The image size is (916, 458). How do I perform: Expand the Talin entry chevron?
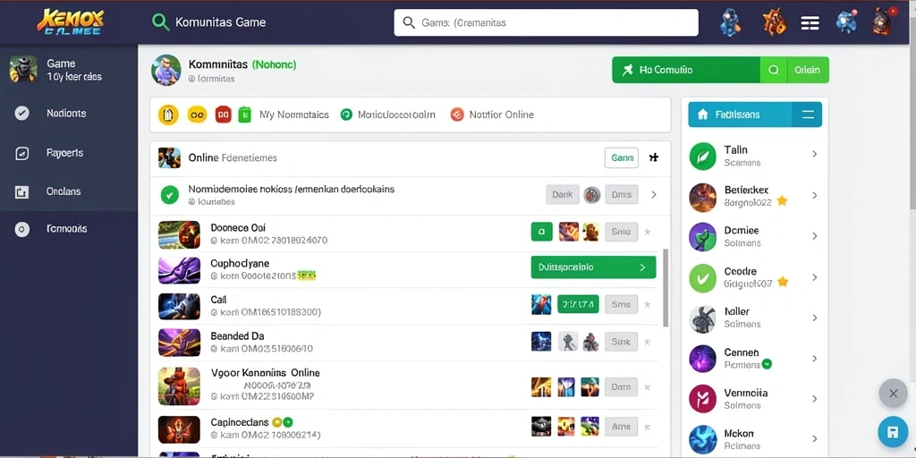pos(814,154)
